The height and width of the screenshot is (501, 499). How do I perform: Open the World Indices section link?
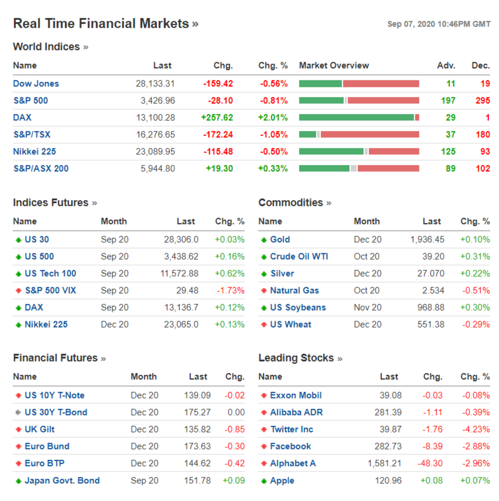[50, 47]
